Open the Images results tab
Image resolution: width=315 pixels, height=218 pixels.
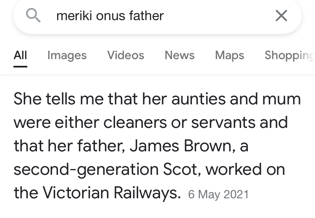click(x=67, y=55)
